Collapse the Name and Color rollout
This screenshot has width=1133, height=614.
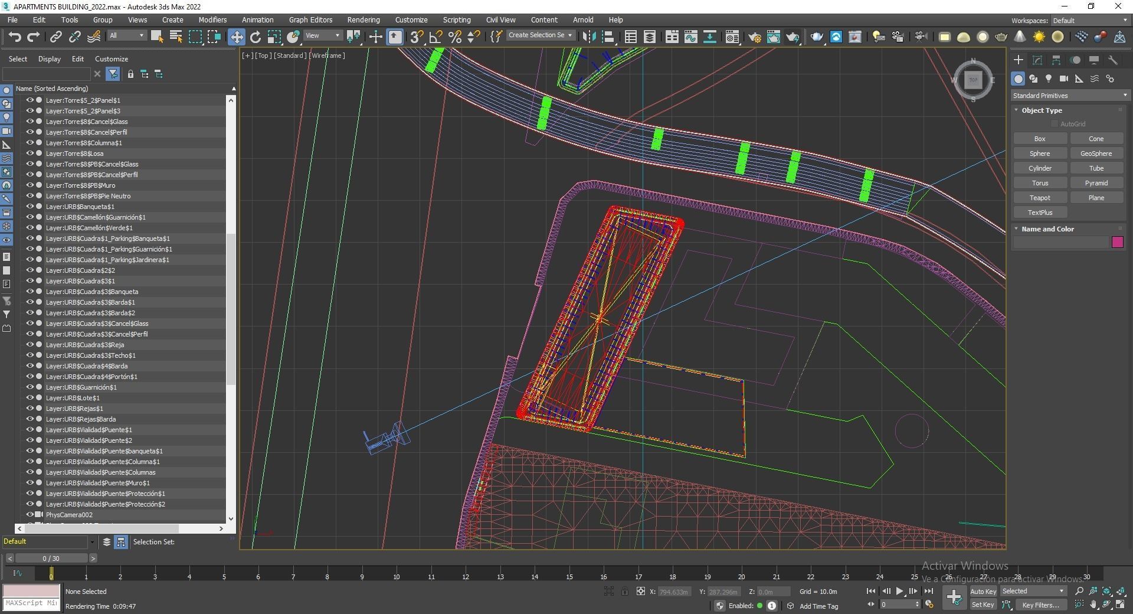point(1047,229)
